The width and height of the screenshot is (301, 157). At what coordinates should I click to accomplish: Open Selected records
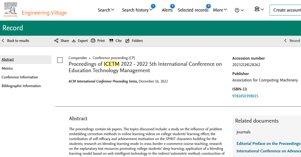point(193,10)
